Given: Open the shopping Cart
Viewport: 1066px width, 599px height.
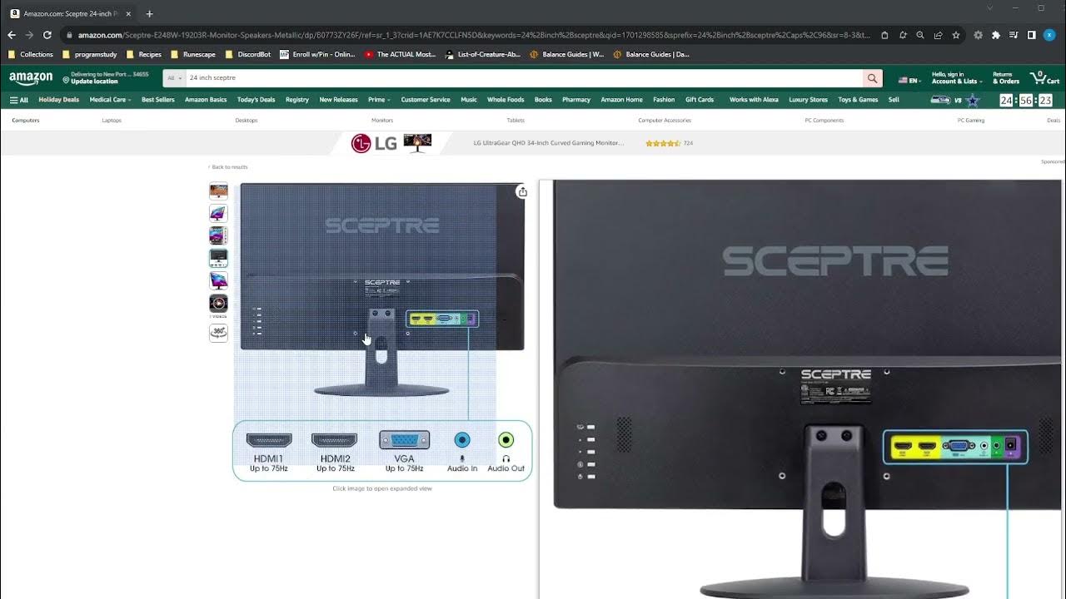Looking at the screenshot, I should click(1044, 78).
